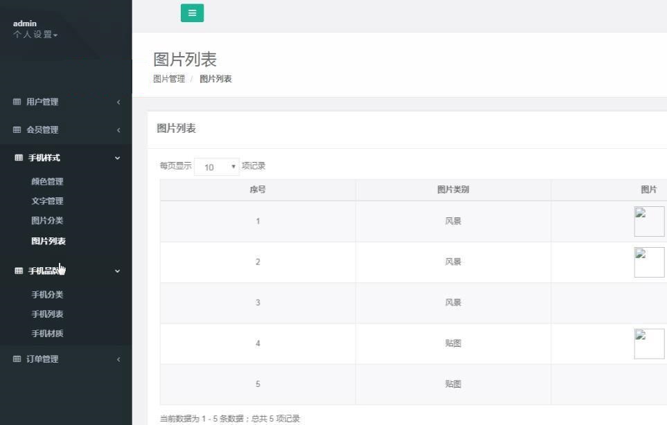Open the 个人设置 dropdown under admin

(35, 35)
